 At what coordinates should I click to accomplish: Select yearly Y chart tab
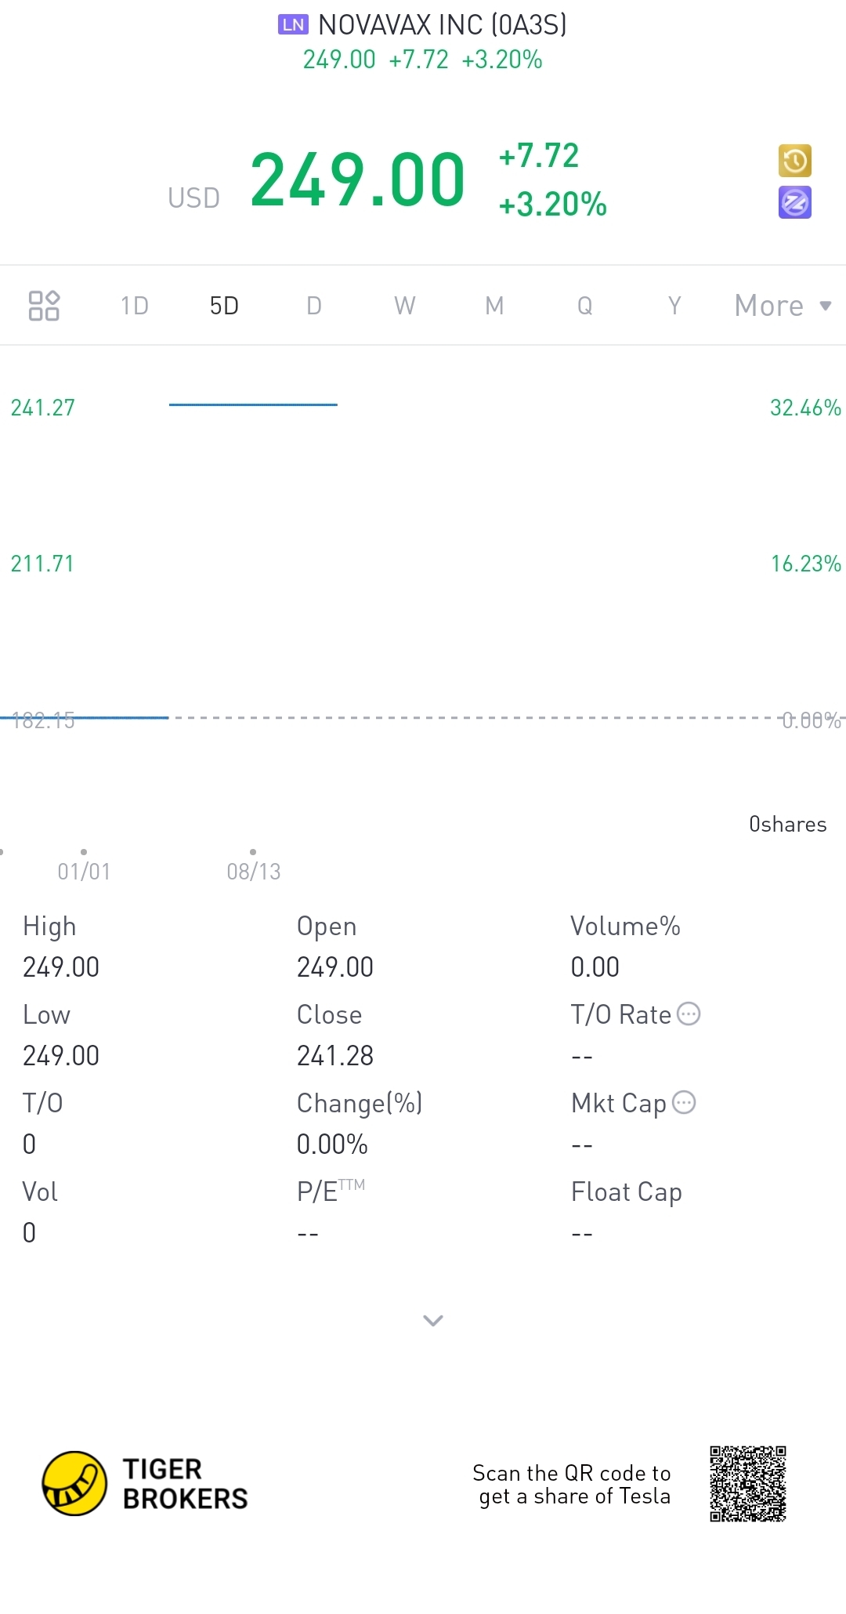pyautogui.click(x=674, y=306)
